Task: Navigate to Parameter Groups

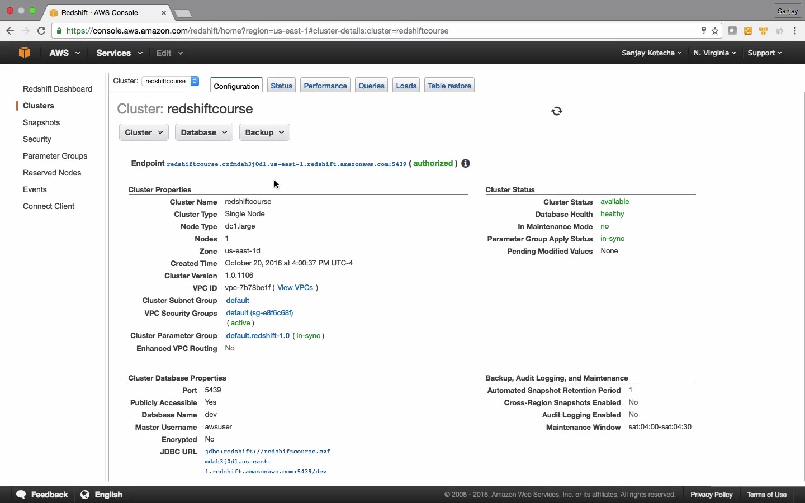Action: (55, 156)
